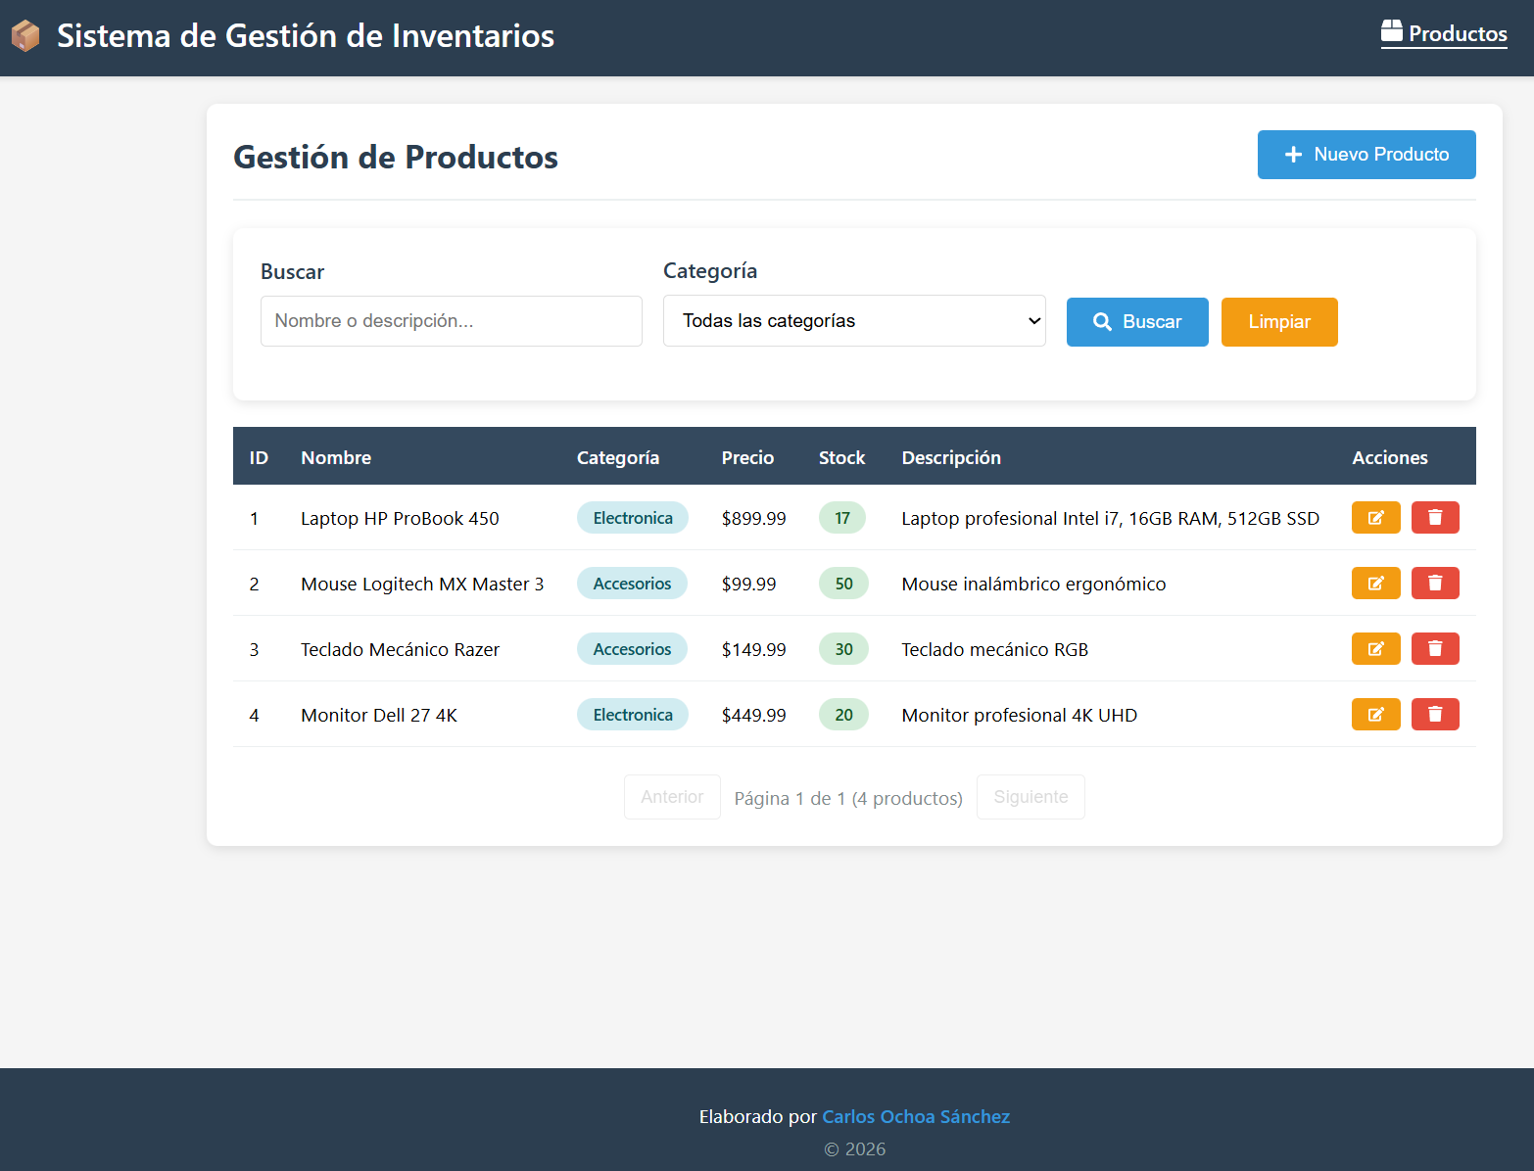Delete the Teclado Mecánico Razer entry
Screen dimensions: 1534x1171
tap(1434, 649)
